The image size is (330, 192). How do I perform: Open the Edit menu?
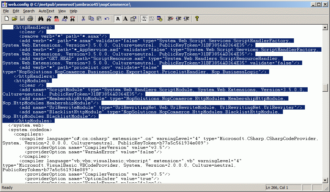click(x=16, y=11)
